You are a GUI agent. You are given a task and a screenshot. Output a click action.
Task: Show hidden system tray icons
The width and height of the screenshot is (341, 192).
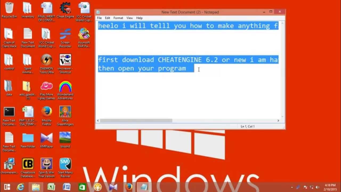(292, 187)
